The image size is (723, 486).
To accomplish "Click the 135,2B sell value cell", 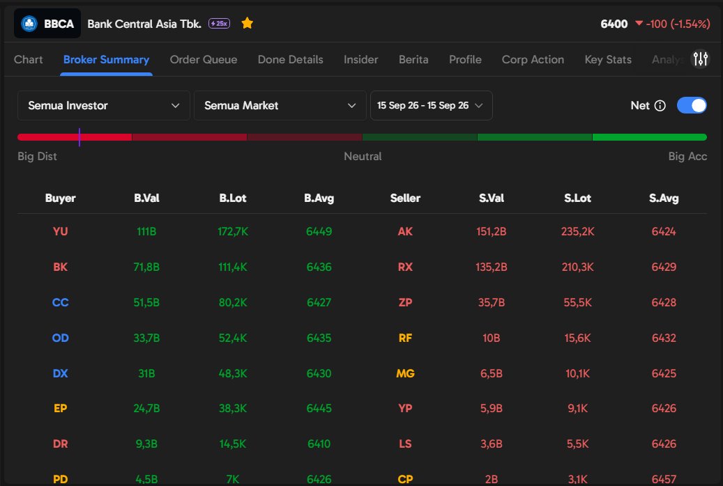I will pos(492,267).
